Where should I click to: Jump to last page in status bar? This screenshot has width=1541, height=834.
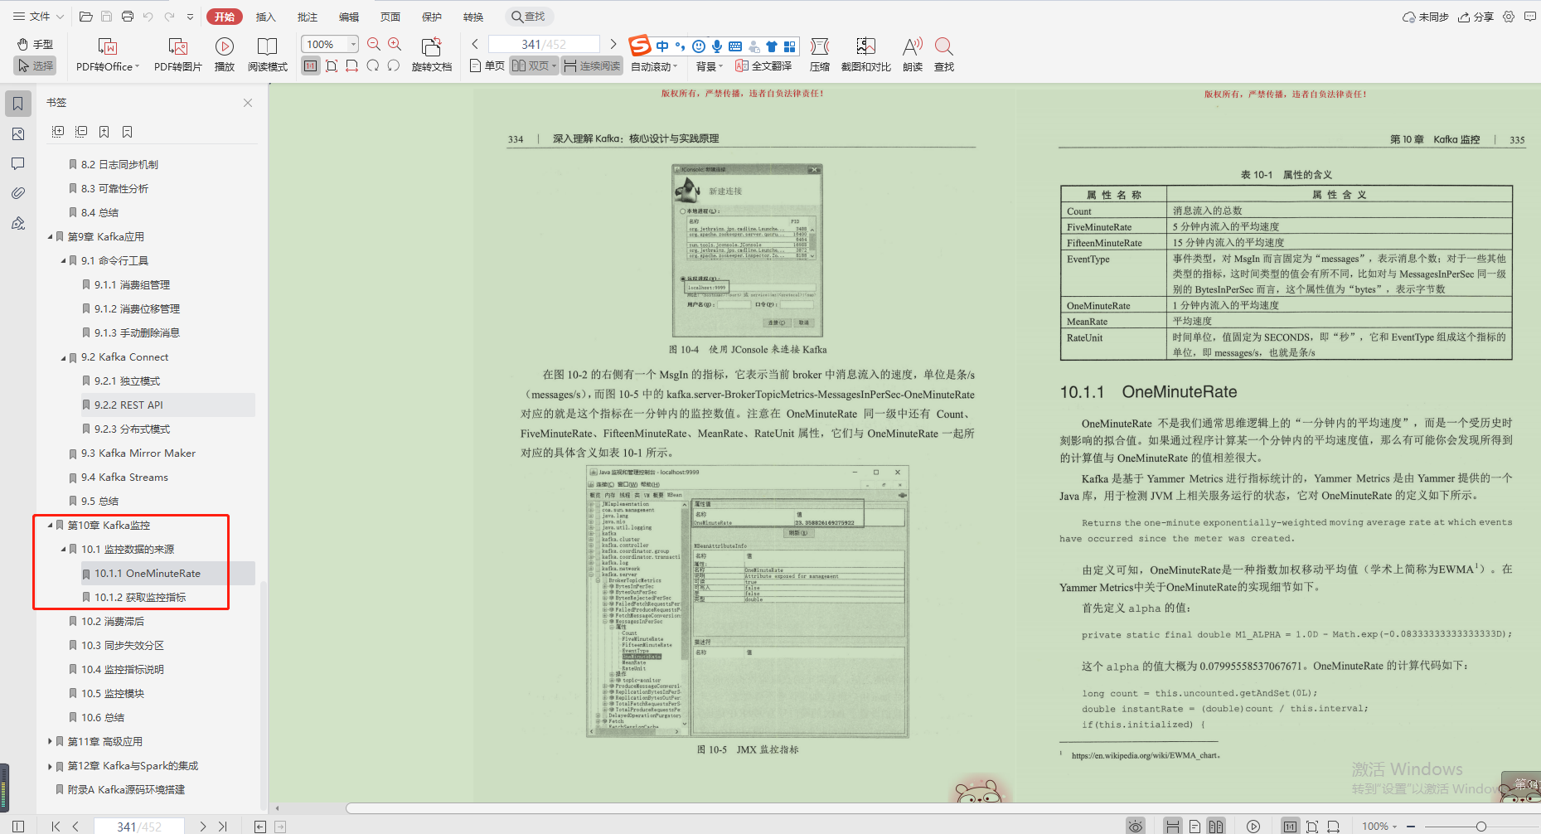pos(223,827)
